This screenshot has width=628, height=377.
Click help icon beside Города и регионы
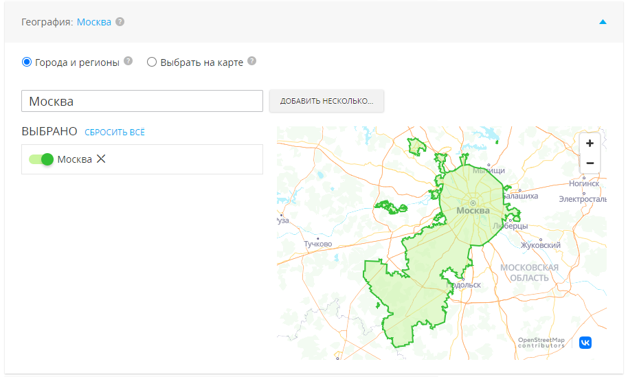(128, 61)
